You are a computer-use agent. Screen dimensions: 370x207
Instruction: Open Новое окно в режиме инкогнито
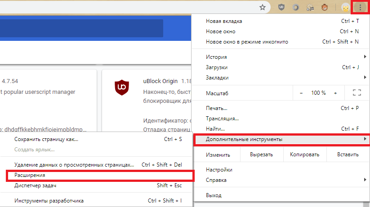click(x=281, y=42)
